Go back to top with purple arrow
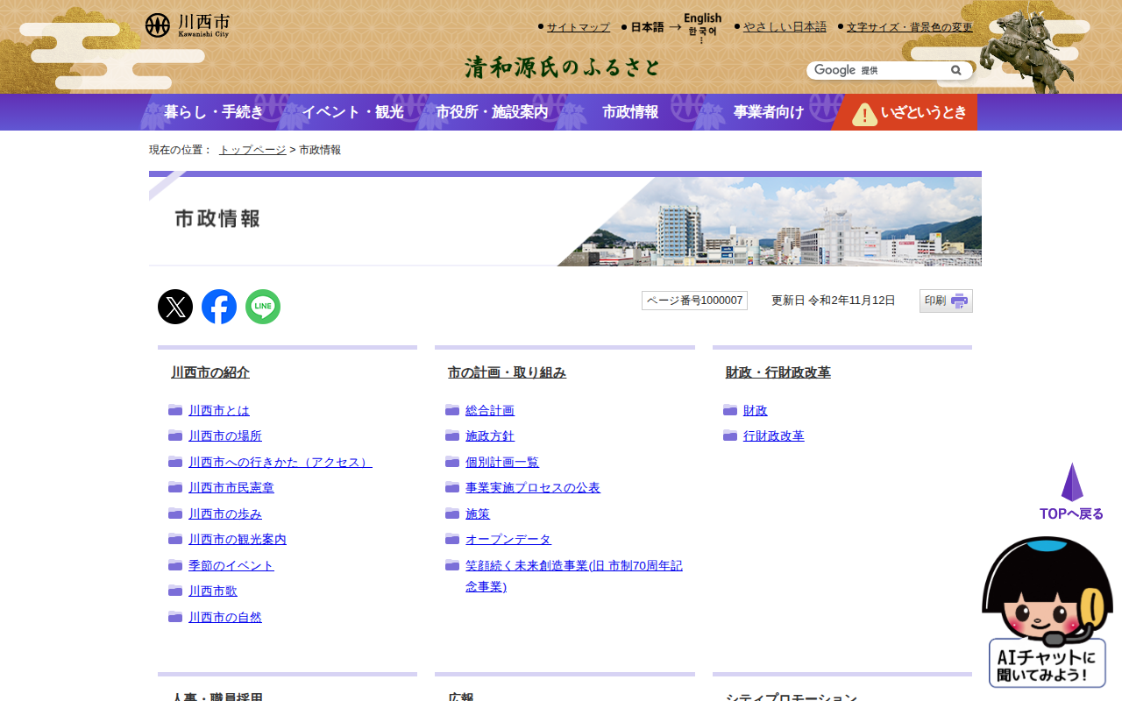1122x701 pixels. [x=1071, y=492]
